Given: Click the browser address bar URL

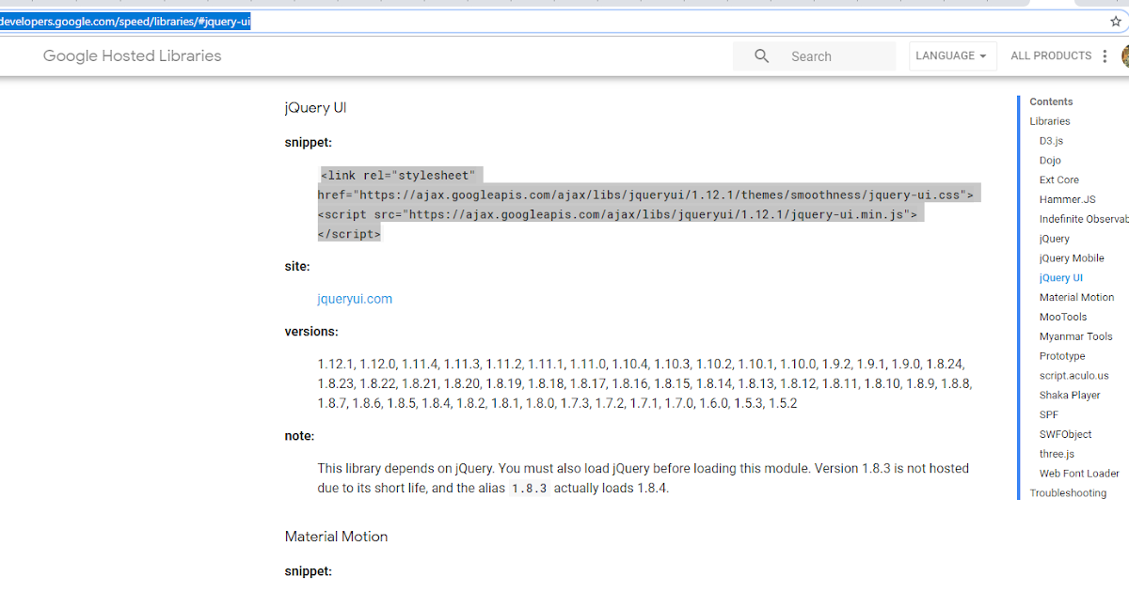Looking at the screenshot, I should (125, 22).
